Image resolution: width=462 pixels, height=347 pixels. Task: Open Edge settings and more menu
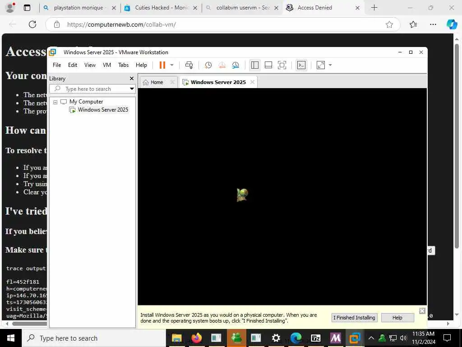(433, 24)
